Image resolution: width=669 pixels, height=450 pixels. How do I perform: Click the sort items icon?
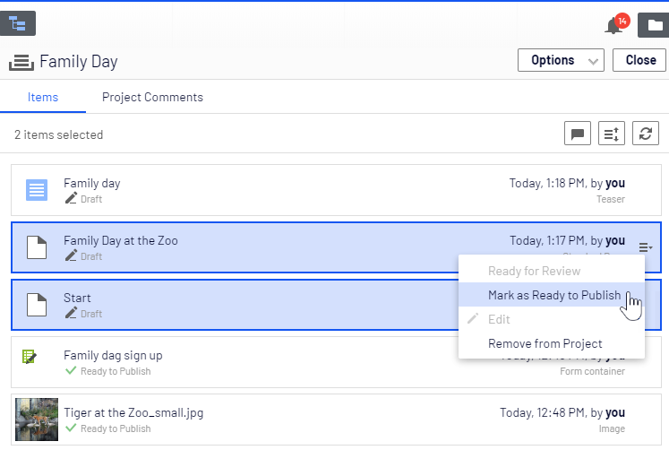(612, 134)
